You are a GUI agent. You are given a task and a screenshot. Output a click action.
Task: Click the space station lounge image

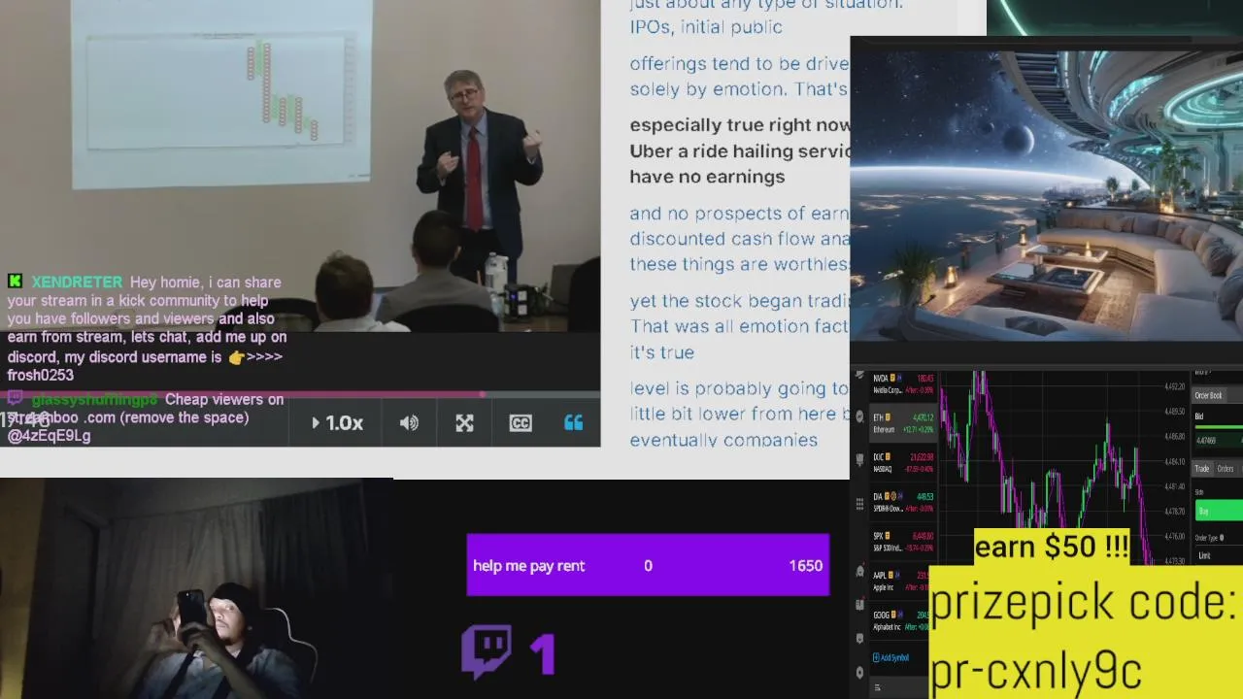pos(1047,194)
